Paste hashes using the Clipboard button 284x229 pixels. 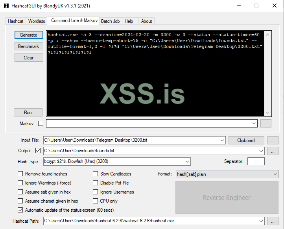tap(246, 140)
